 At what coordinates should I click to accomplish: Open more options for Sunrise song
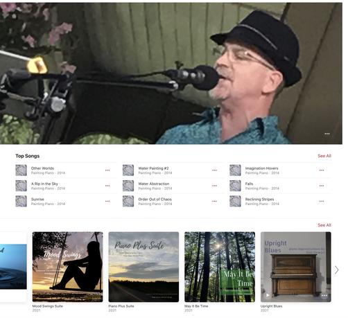point(107,201)
